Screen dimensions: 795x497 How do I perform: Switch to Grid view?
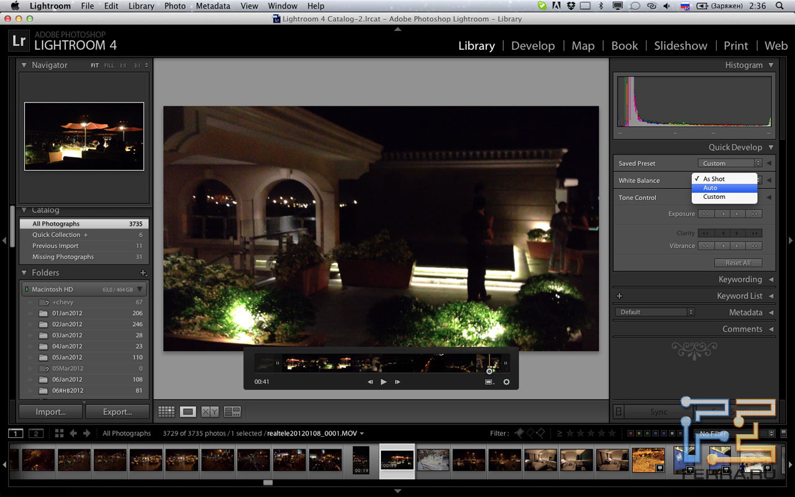(165, 411)
